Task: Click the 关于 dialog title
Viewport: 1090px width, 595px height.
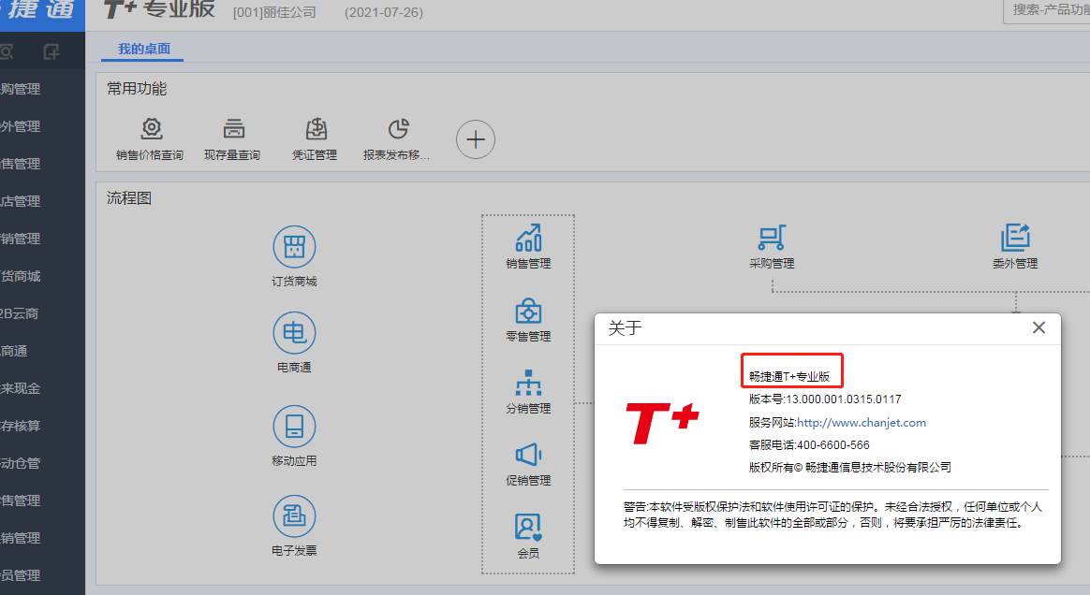Action: (x=625, y=327)
